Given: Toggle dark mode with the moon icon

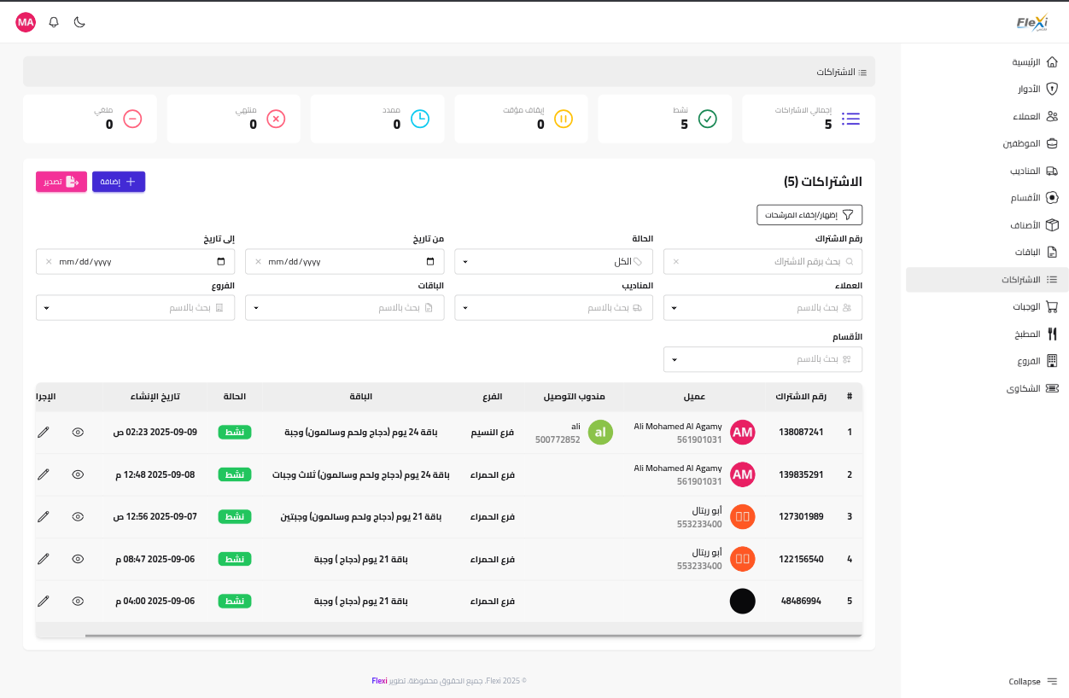Looking at the screenshot, I should 79,22.
